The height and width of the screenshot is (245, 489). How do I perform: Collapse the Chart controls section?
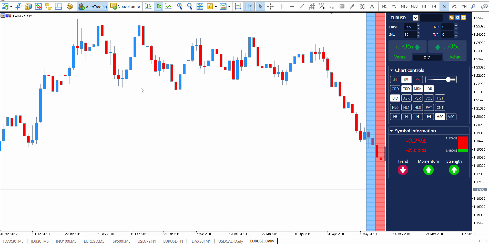point(391,70)
